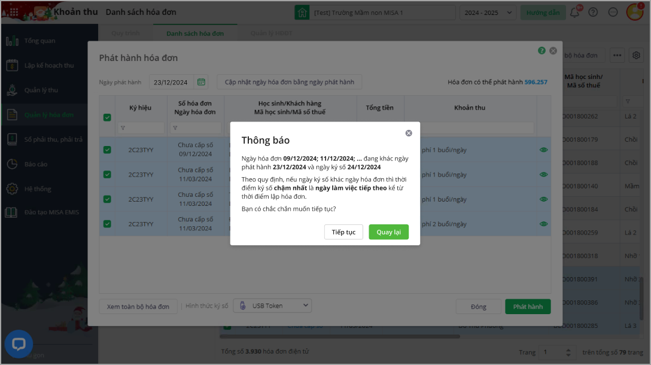
Task: Open the notification bell
Action: 574,12
